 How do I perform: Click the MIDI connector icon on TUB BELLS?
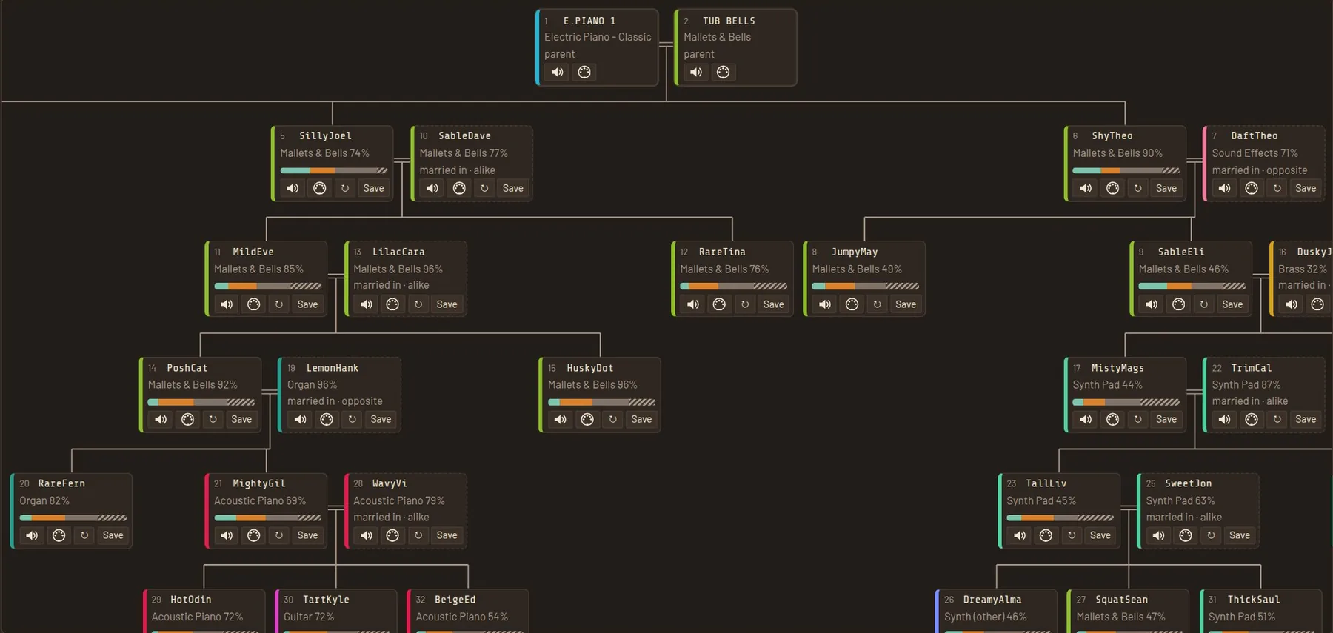[x=724, y=72]
